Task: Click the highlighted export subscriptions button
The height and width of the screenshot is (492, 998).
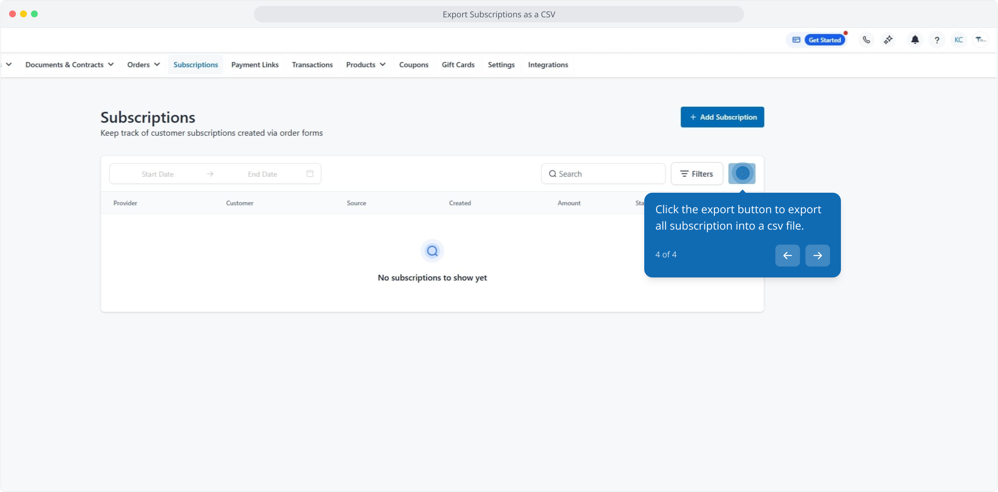Action: click(x=742, y=174)
